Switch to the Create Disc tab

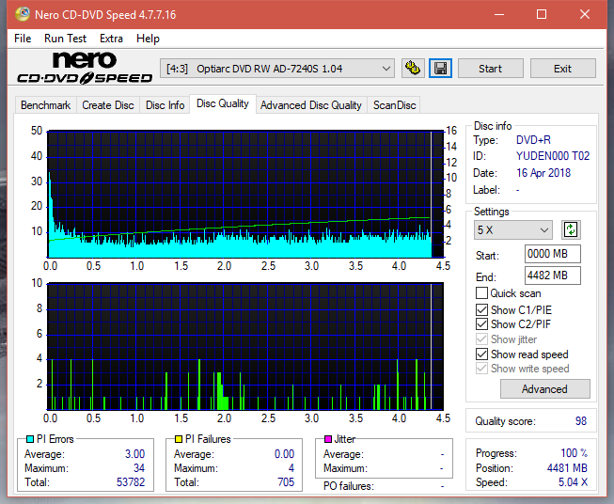coord(108,105)
